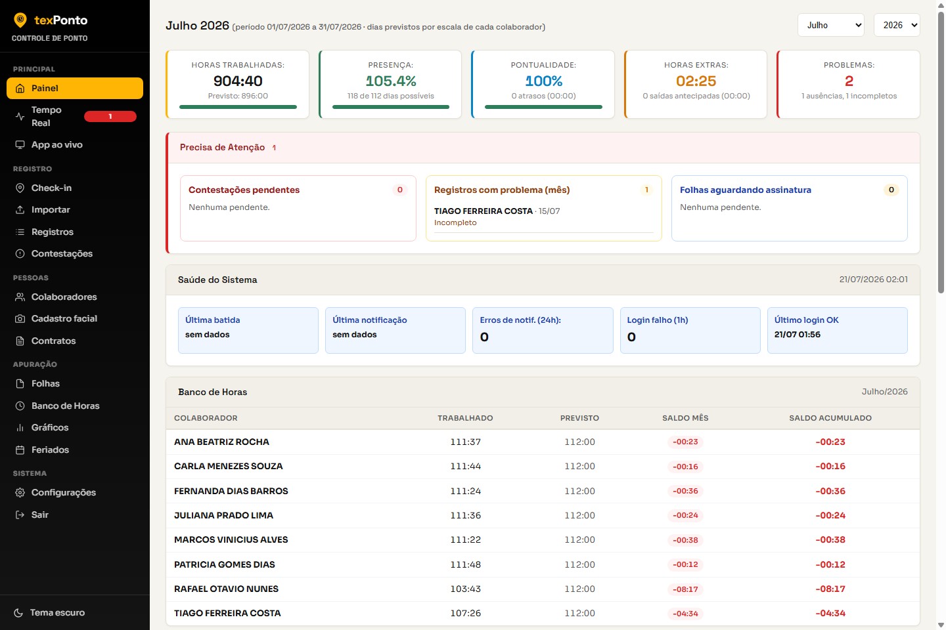This screenshot has height=630, width=946.
Task: Select FERNANDA DIAS BARROS row
Action: (x=543, y=491)
